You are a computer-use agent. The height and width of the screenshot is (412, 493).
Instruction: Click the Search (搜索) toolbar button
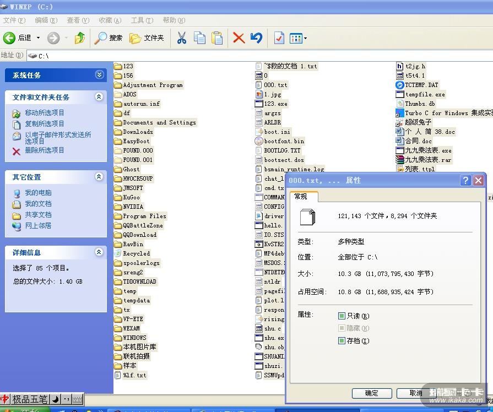click(x=109, y=38)
